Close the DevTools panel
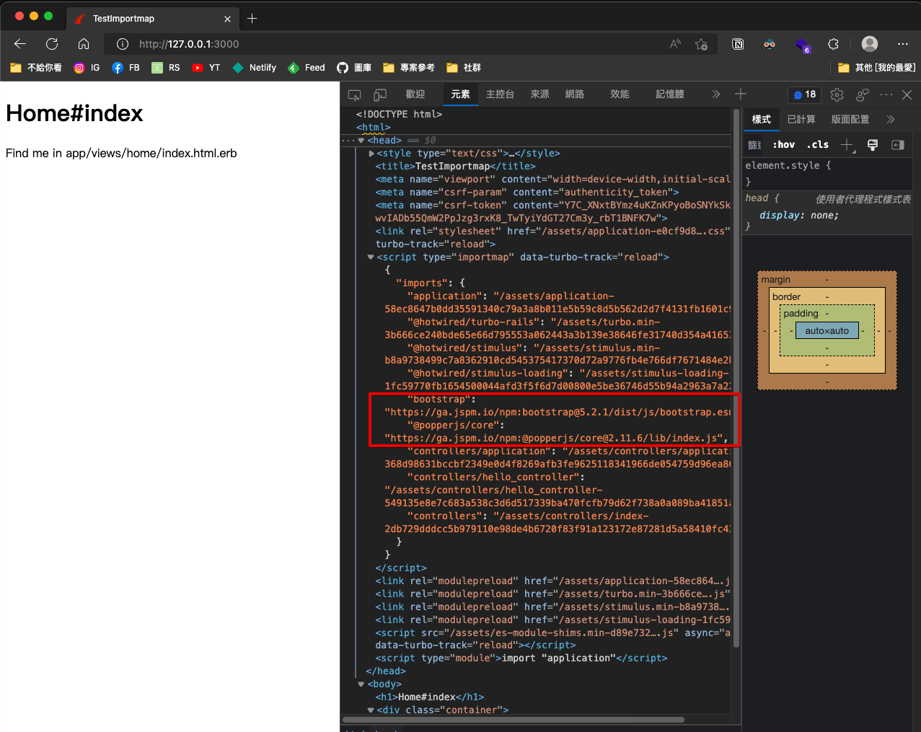This screenshot has height=732, width=921. (x=907, y=94)
